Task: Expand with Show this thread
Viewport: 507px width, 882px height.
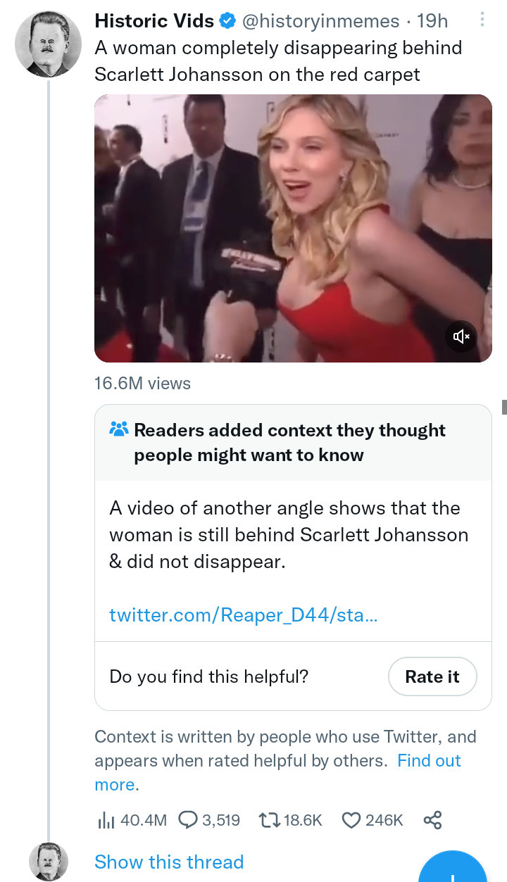Action: tap(169, 862)
